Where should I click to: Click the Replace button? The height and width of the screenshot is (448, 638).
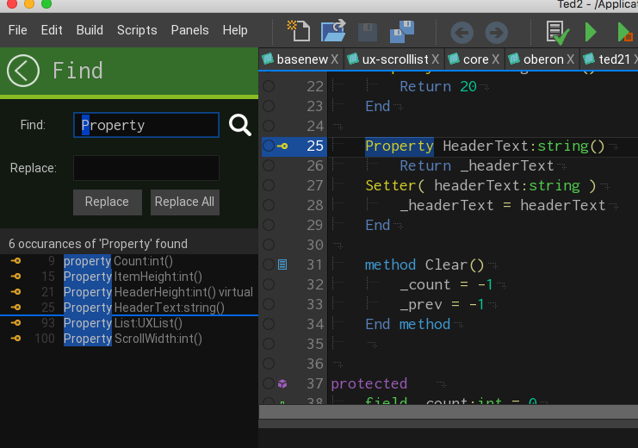click(x=107, y=202)
